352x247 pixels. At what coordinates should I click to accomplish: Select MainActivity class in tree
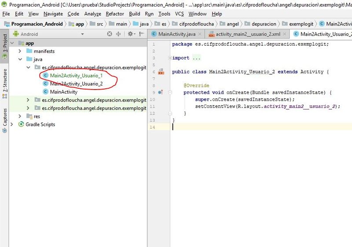64,92
